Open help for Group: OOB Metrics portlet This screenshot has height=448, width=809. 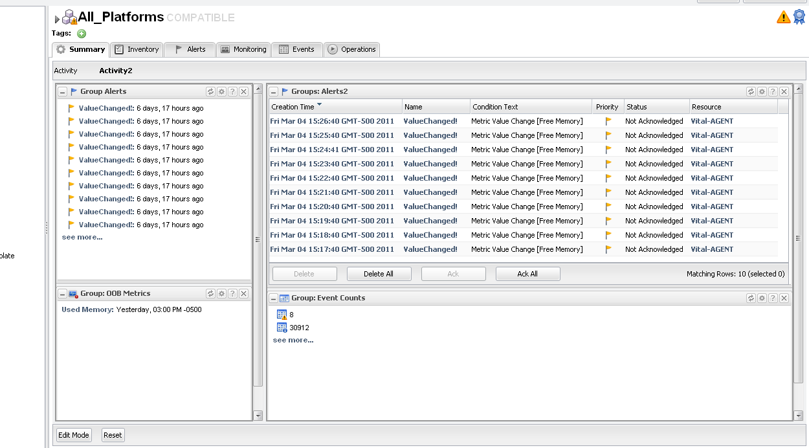click(x=232, y=294)
